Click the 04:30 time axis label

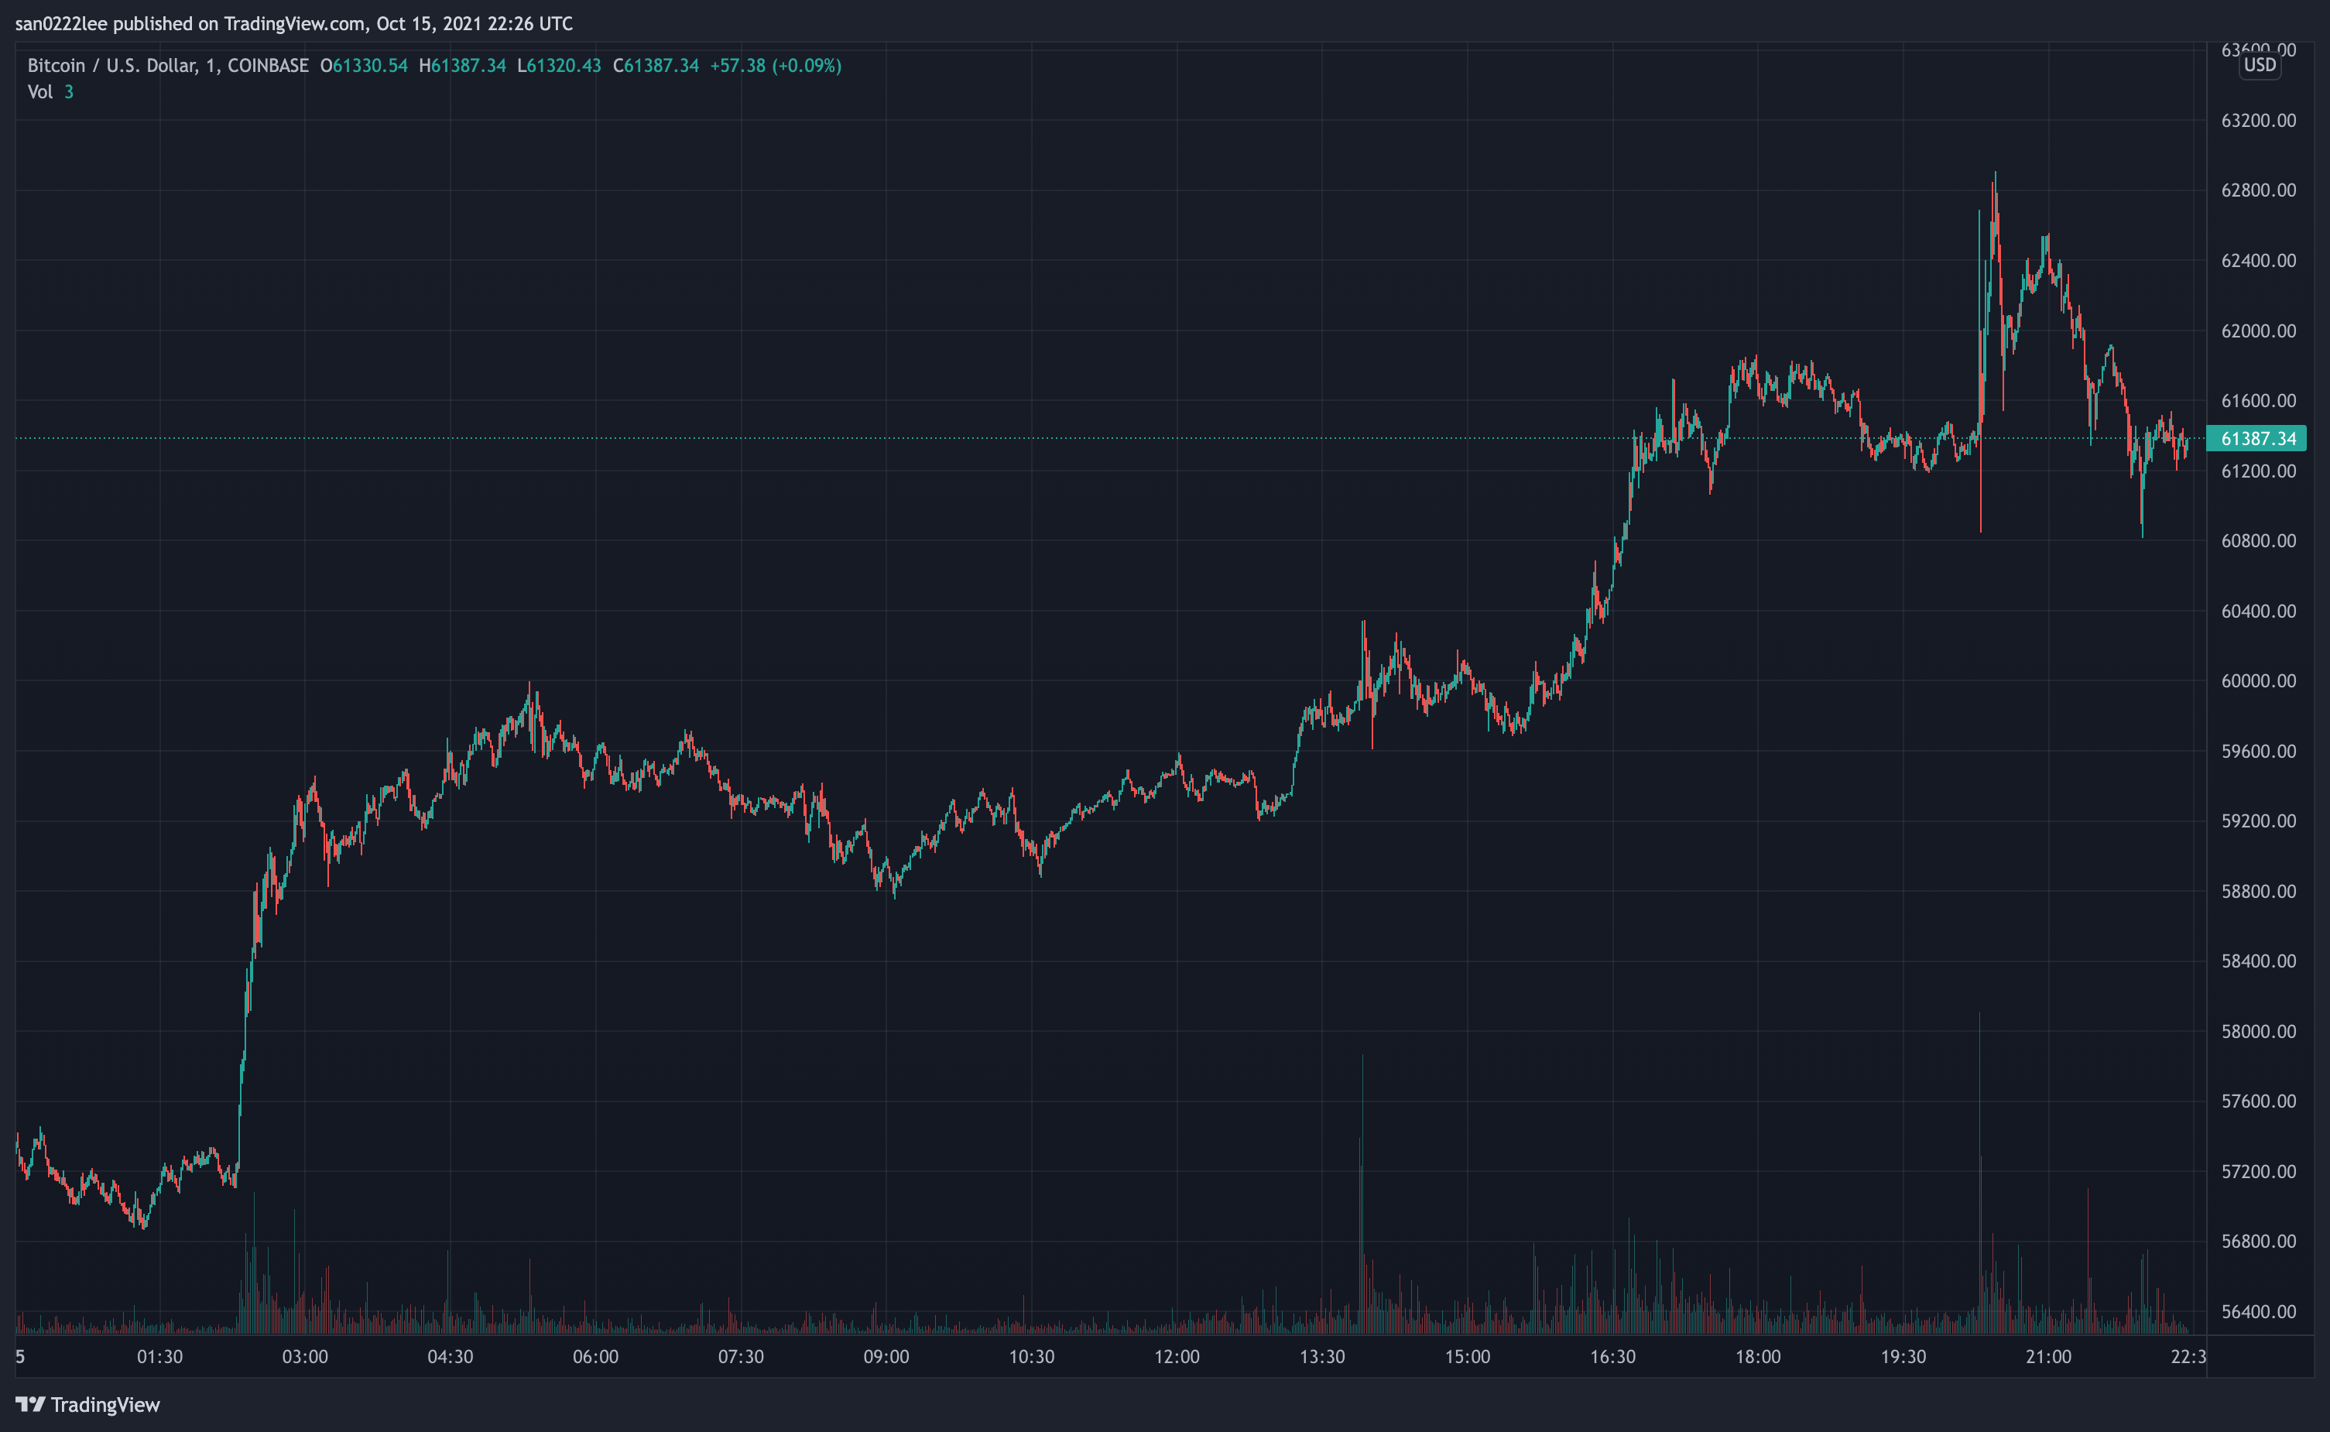click(x=450, y=1357)
